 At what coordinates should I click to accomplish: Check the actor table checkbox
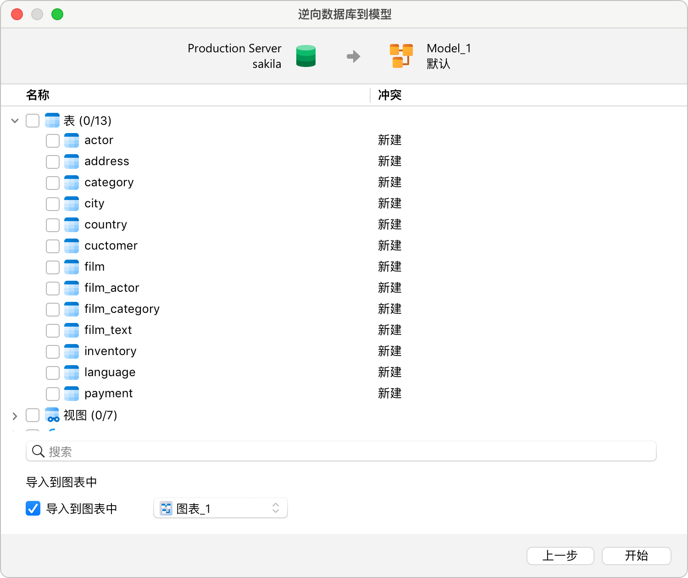[x=53, y=141]
